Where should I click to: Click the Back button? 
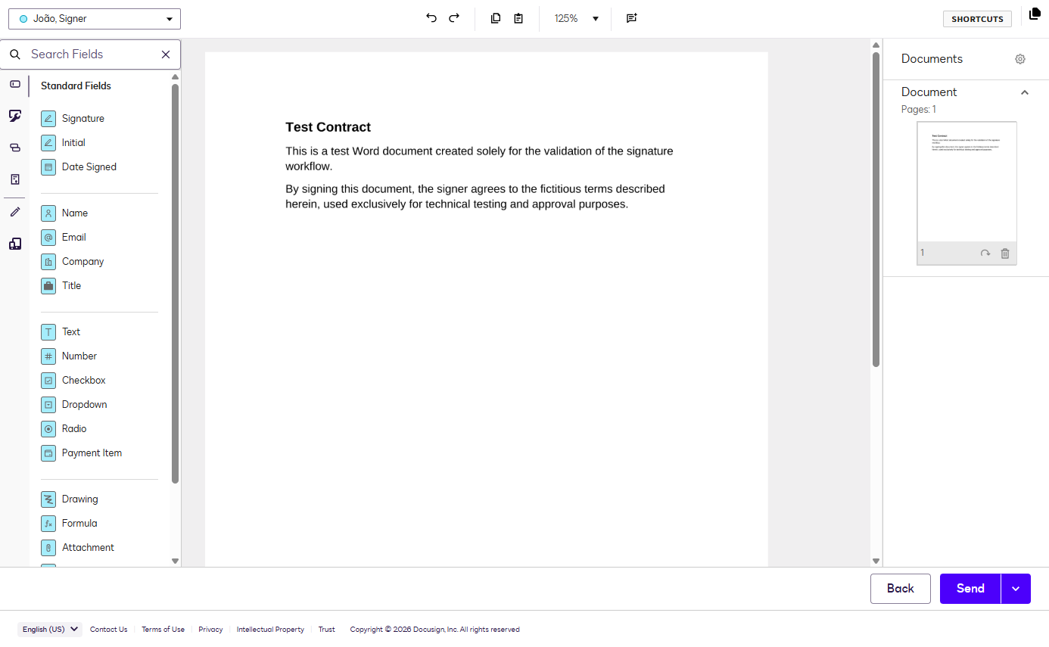pos(901,589)
